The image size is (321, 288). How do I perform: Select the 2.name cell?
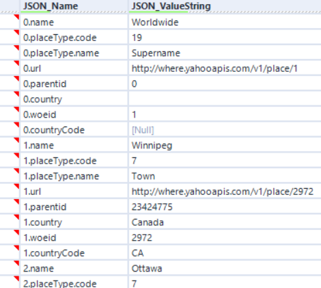(x=74, y=268)
